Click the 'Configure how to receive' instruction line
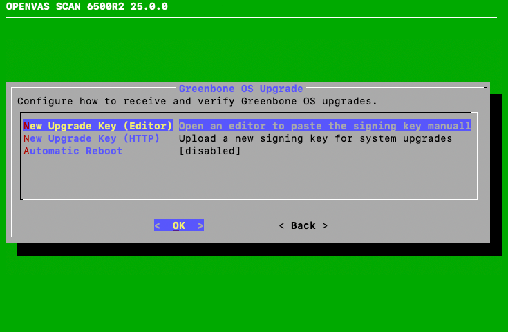This screenshot has width=508, height=332. click(197, 101)
